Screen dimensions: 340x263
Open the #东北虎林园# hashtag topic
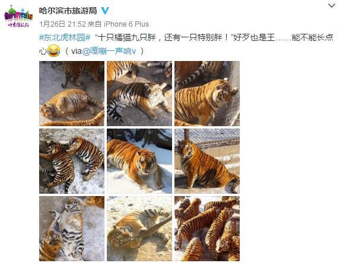pyautogui.click(x=65, y=38)
